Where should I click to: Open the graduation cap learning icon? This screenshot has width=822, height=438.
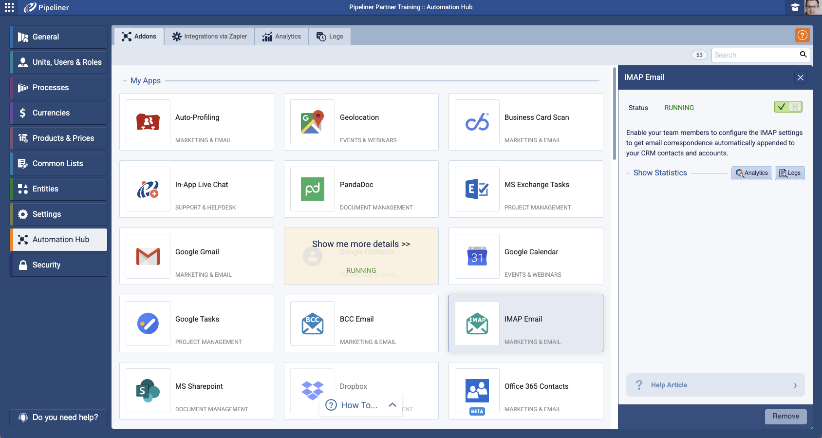pyautogui.click(x=795, y=7)
